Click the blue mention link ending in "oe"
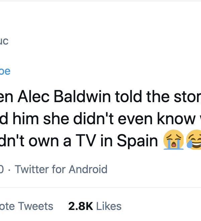The height and width of the screenshot is (221, 201). pos(5,71)
